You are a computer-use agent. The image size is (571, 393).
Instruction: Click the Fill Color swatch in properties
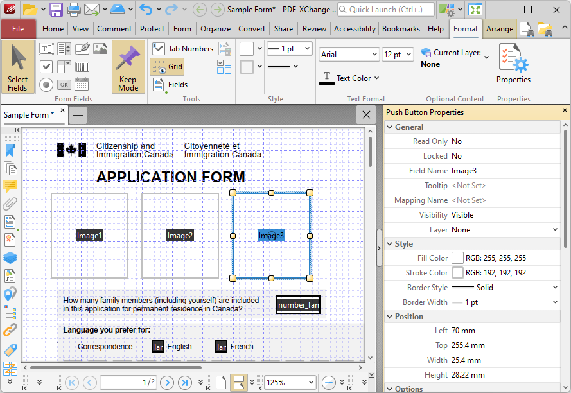[x=457, y=258]
